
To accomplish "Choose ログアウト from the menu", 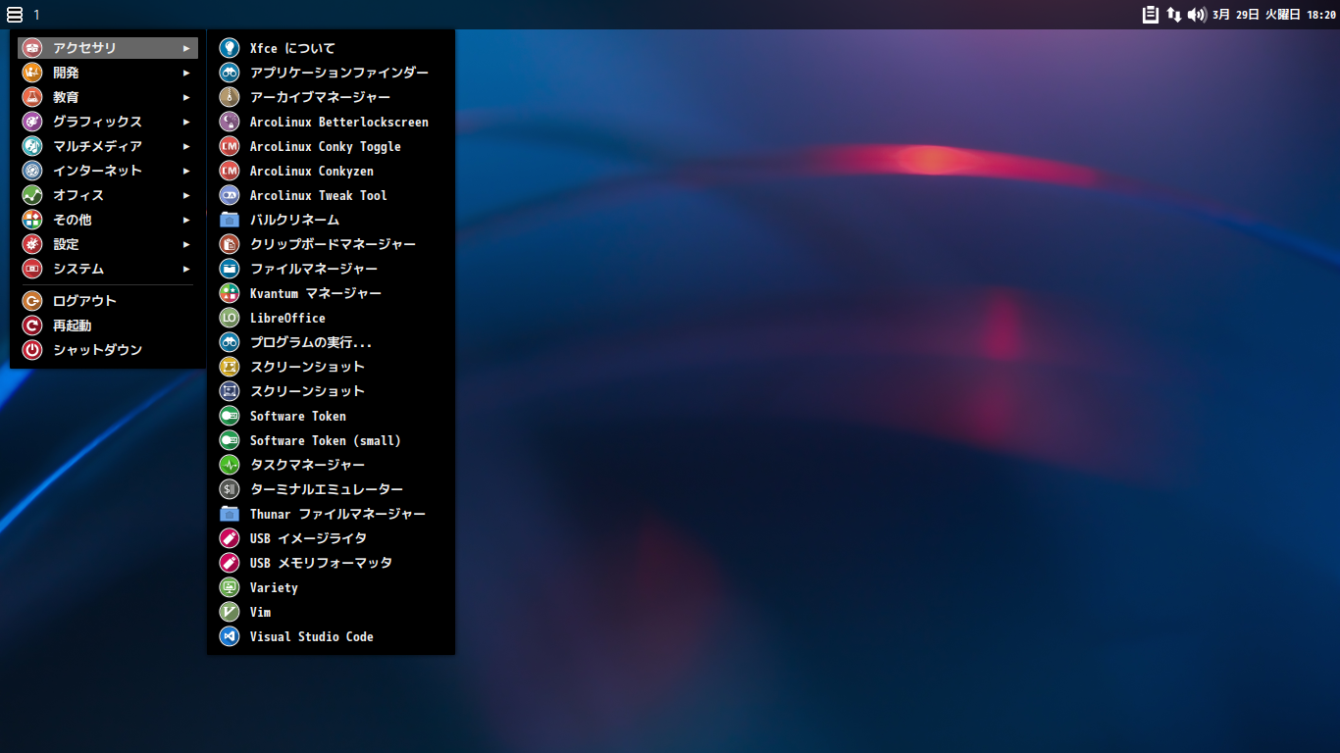I will 108,301.
